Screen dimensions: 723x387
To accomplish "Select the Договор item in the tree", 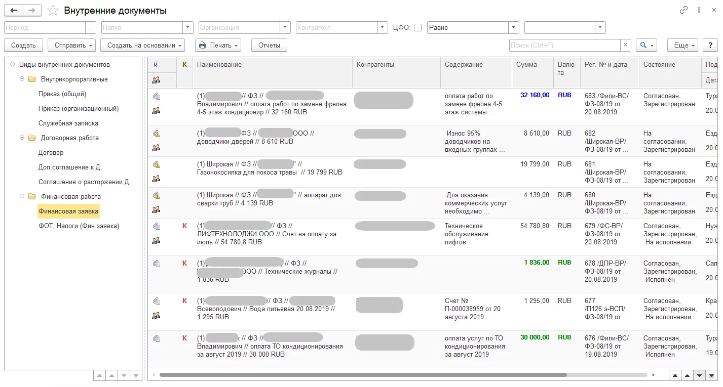I will coord(51,153).
